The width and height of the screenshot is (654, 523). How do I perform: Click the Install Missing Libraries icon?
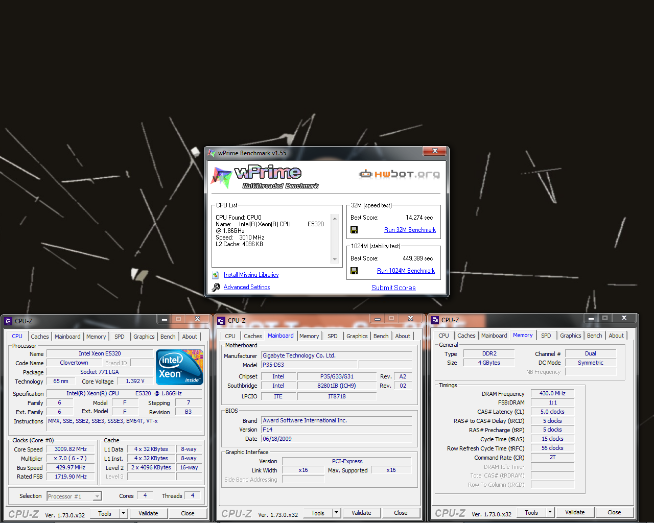point(216,275)
